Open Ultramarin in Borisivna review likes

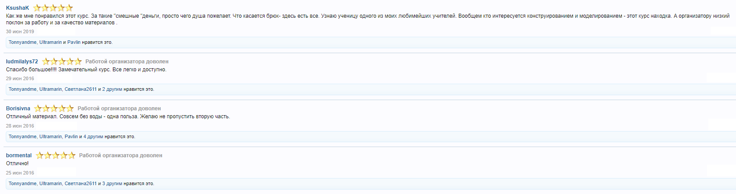[51, 137]
